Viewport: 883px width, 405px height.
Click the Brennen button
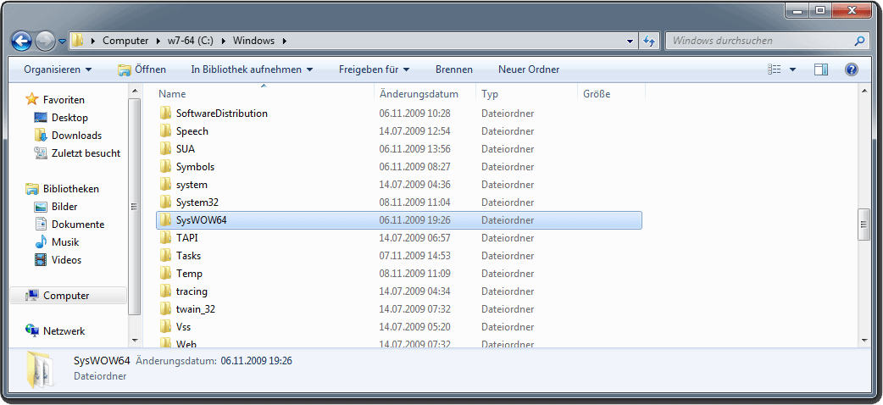454,69
